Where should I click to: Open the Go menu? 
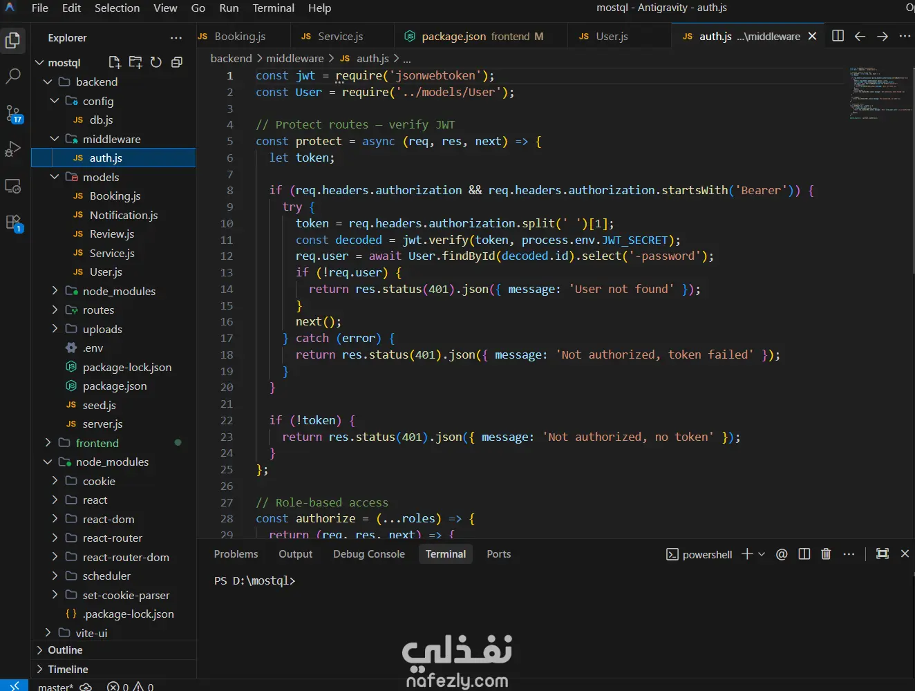[198, 8]
